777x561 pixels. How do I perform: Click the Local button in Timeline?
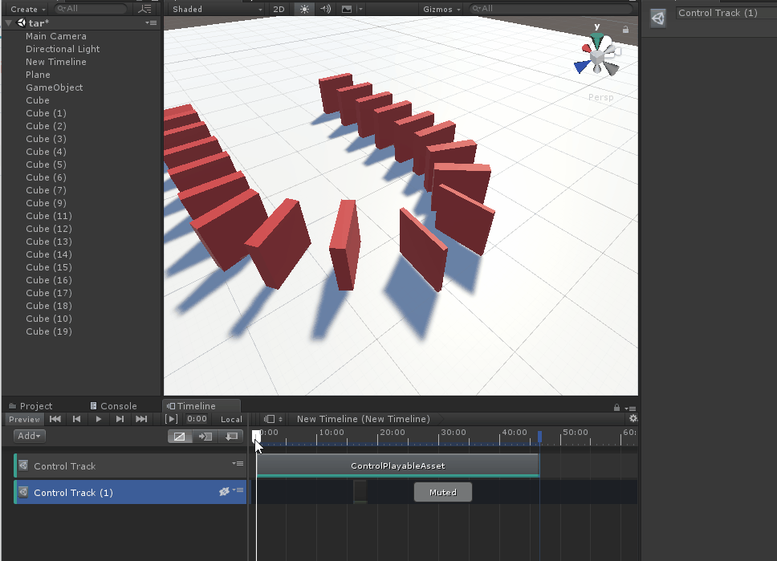(231, 419)
